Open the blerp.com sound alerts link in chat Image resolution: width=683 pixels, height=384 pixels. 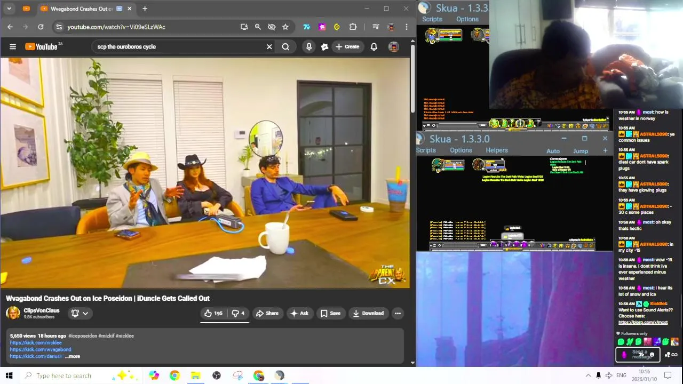pos(643,323)
